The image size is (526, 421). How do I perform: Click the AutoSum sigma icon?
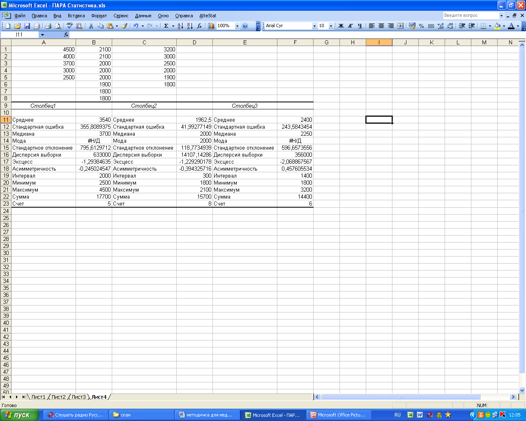pos(166,26)
